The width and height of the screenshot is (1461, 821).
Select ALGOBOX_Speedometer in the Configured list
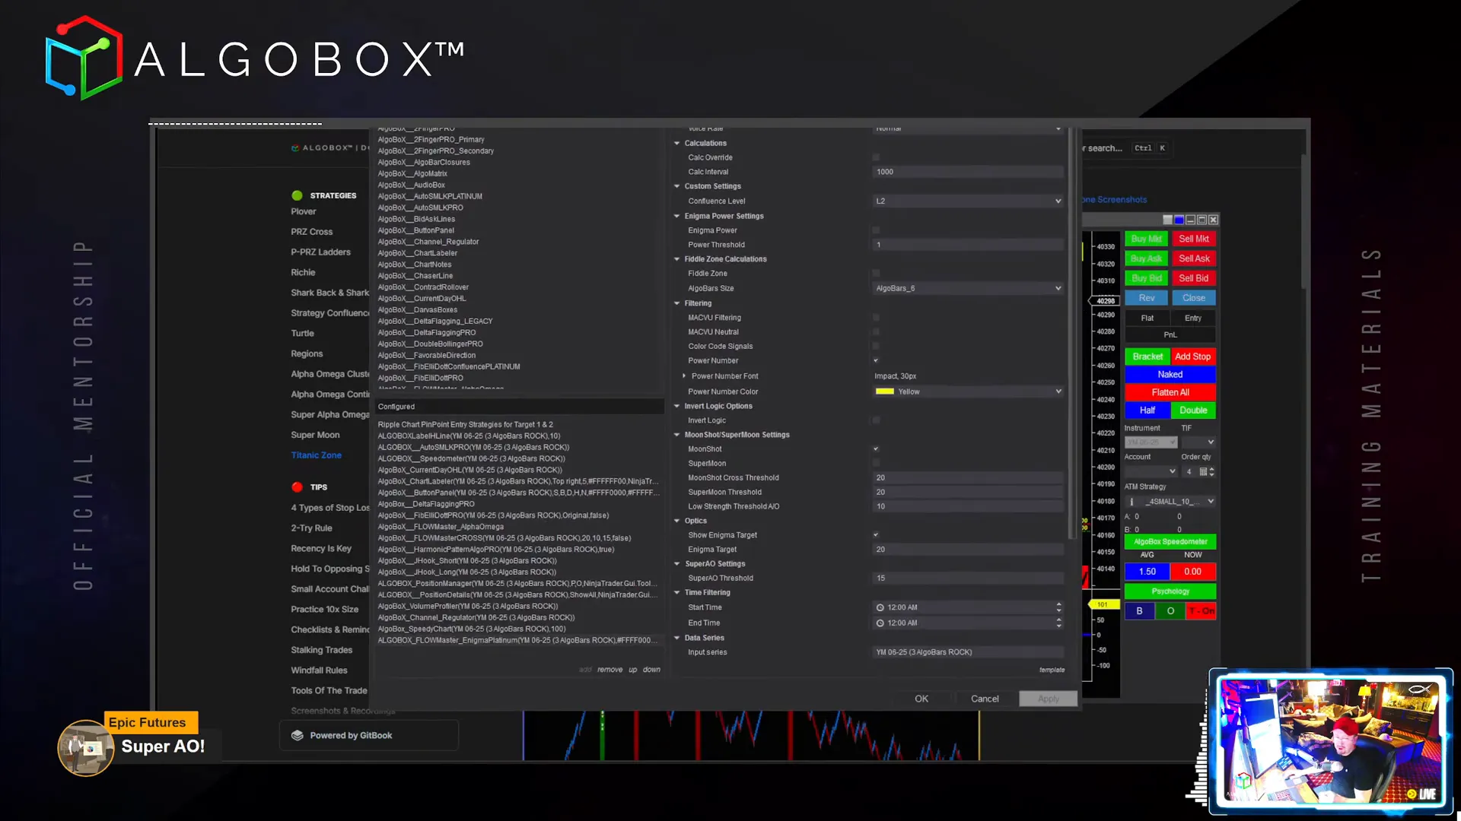point(471,458)
